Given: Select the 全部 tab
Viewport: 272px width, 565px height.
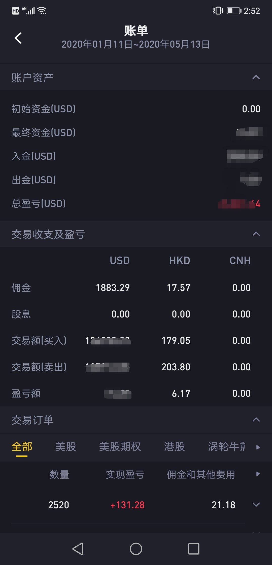Looking at the screenshot, I should point(22,447).
